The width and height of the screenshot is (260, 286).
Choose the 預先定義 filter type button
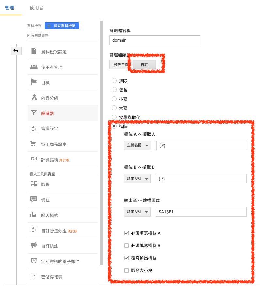[121, 65]
